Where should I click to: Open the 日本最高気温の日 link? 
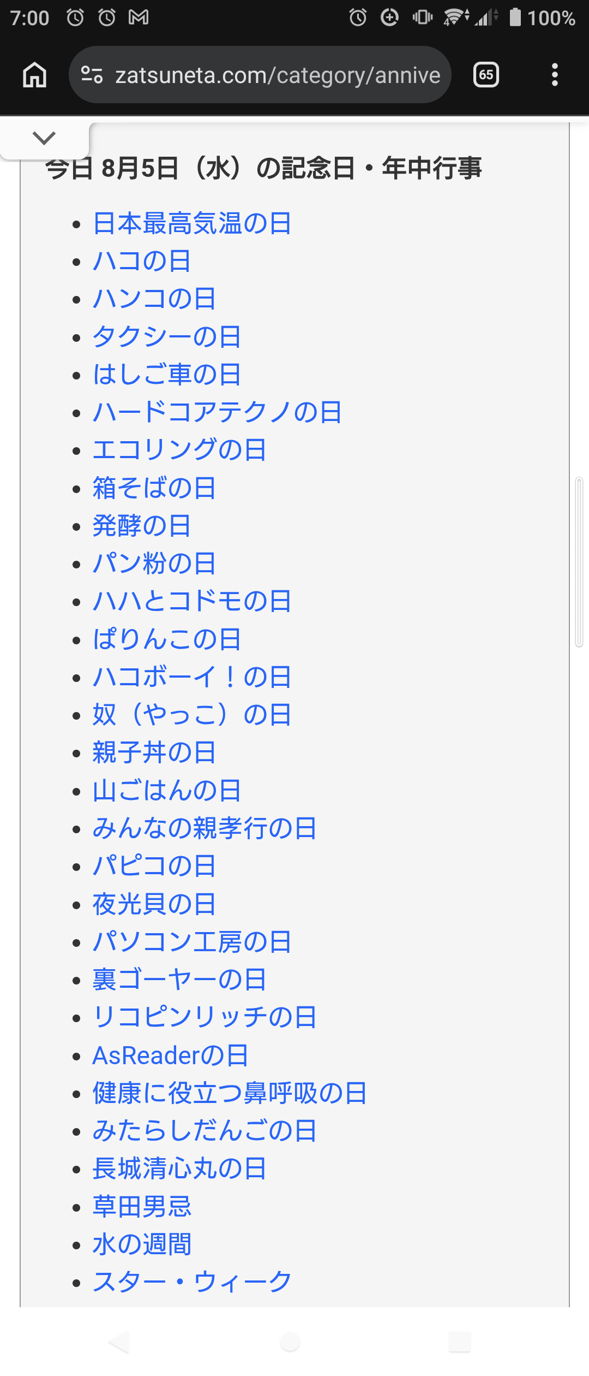(192, 223)
